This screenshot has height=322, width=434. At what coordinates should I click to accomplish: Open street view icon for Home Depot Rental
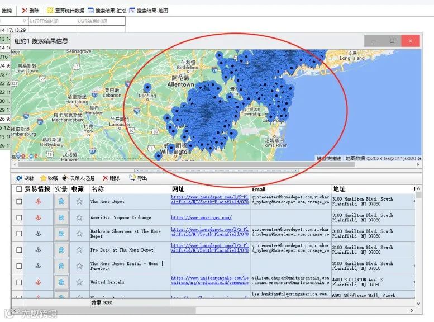tap(61, 266)
